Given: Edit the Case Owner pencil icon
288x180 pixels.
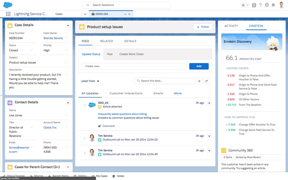Looking at the screenshot, I should point(66,37).
